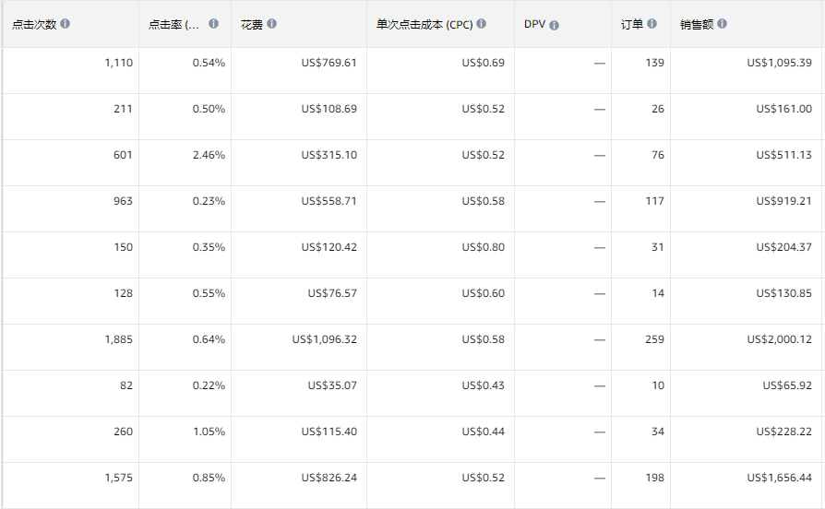Select CPC value US$0.44
The width and height of the screenshot is (825, 509).
[x=483, y=432]
